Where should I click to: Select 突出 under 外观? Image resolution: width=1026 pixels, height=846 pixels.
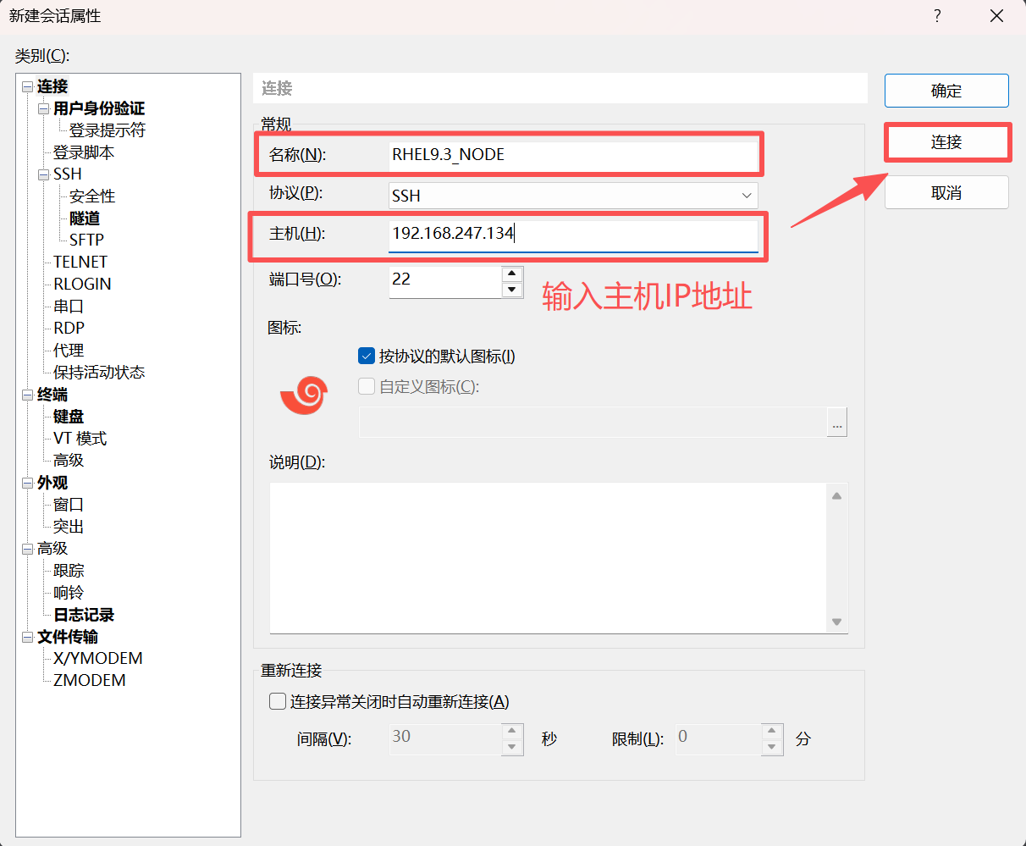pyautogui.click(x=69, y=527)
